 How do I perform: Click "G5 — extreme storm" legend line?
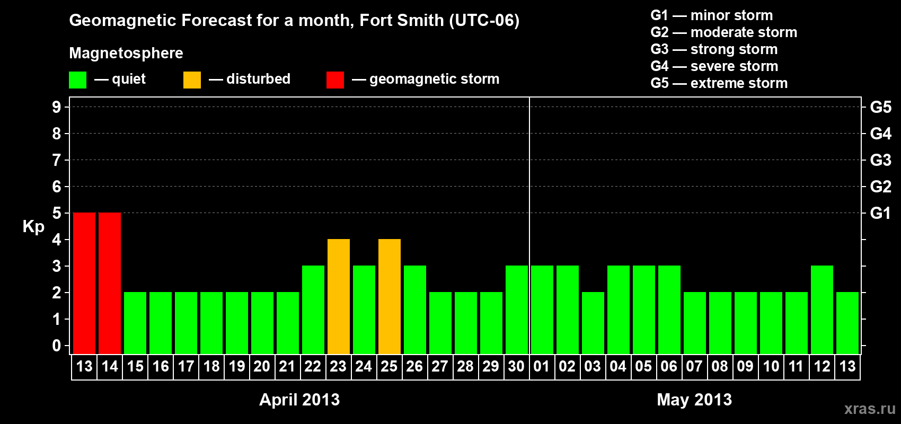(x=719, y=83)
